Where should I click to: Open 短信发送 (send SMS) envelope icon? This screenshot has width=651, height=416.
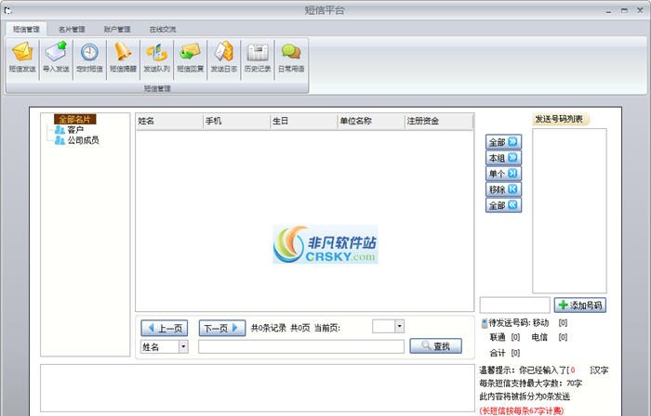22,58
